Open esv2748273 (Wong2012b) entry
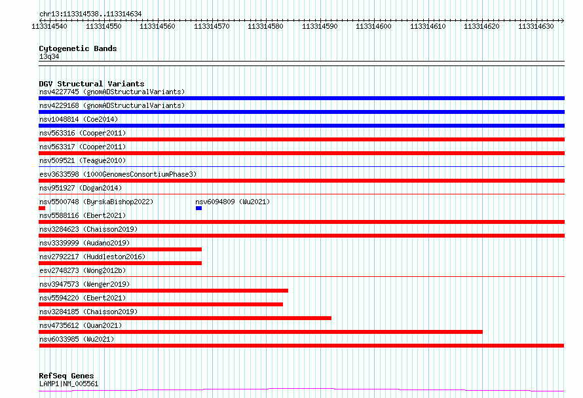 pyautogui.click(x=83, y=270)
